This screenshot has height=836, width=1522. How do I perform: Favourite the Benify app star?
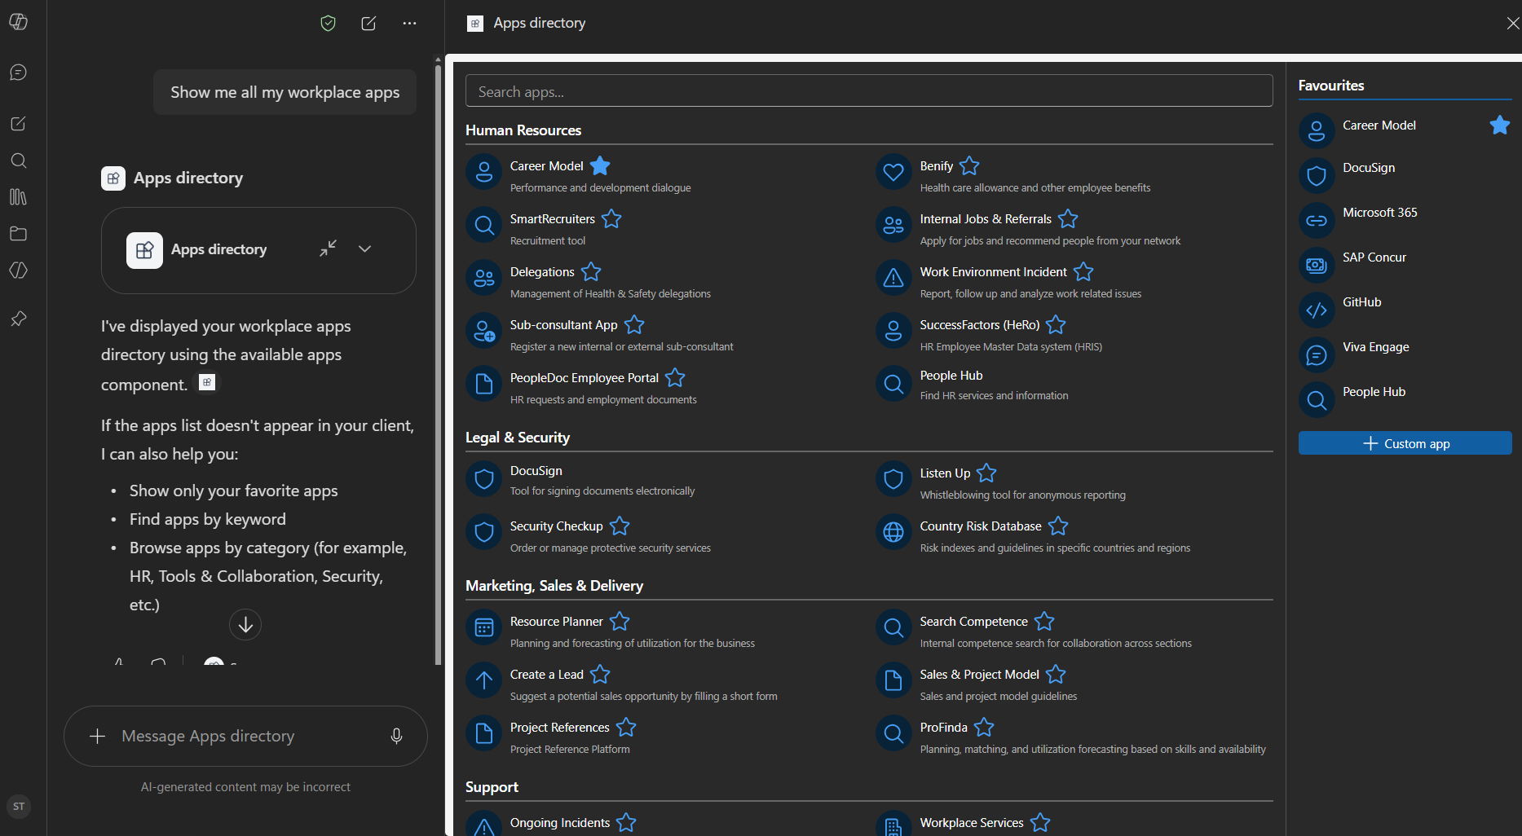969,165
